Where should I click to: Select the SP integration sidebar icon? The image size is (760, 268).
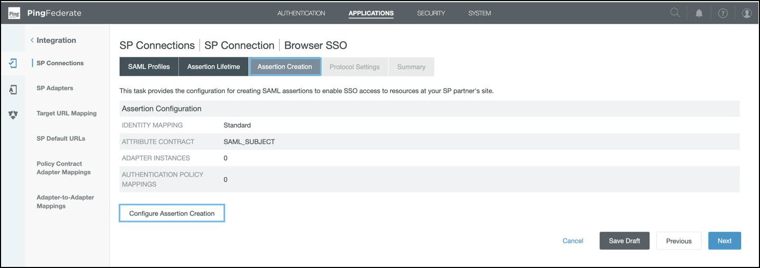tap(13, 63)
